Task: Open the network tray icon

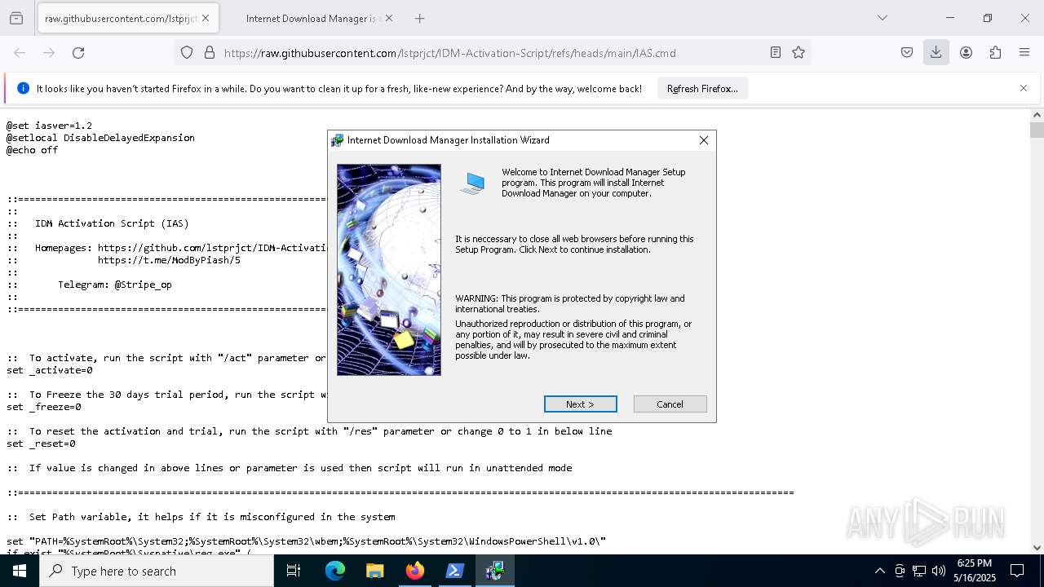Action: click(919, 571)
